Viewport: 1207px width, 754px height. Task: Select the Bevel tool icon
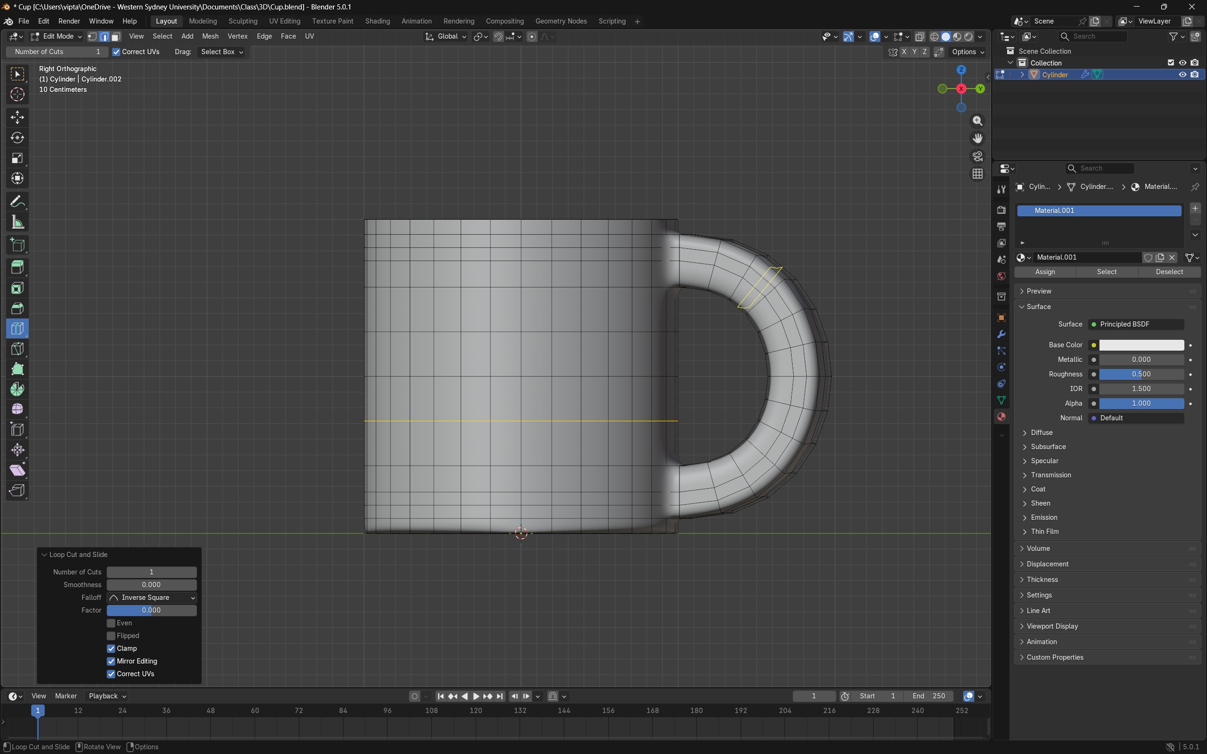(17, 309)
